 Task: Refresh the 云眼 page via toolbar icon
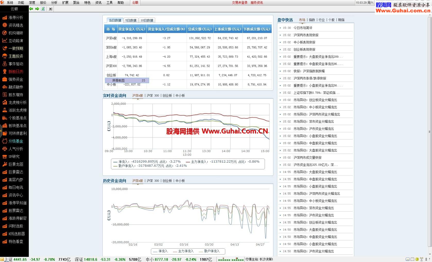(x=43, y=9)
